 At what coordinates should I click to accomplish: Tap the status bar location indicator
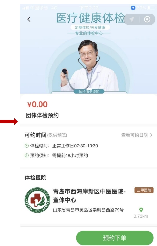133,8
